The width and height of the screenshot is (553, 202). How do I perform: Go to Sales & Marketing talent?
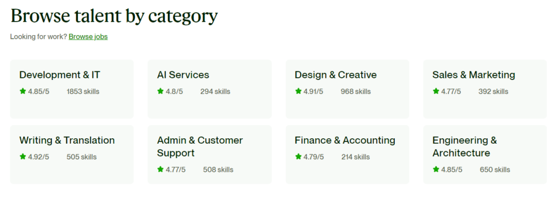(x=474, y=75)
